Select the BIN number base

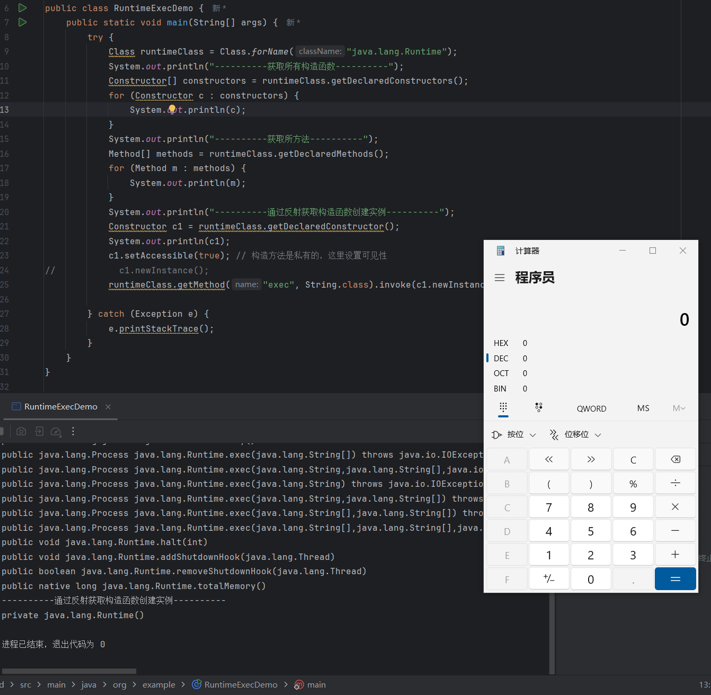pos(591,389)
